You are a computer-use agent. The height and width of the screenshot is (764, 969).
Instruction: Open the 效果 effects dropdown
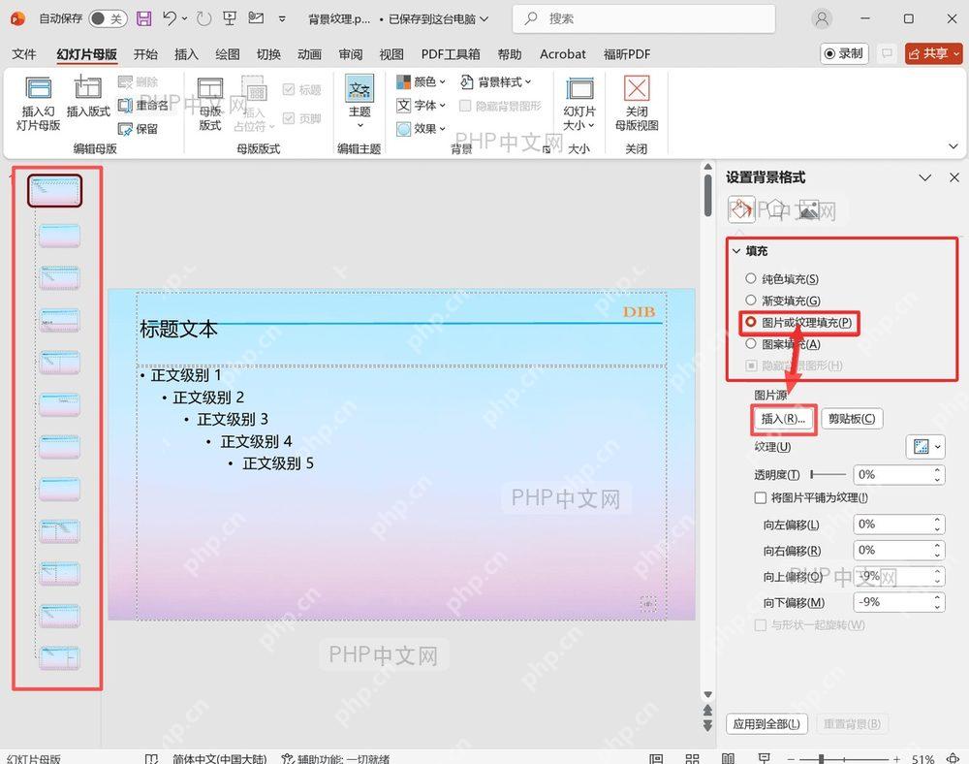[421, 129]
